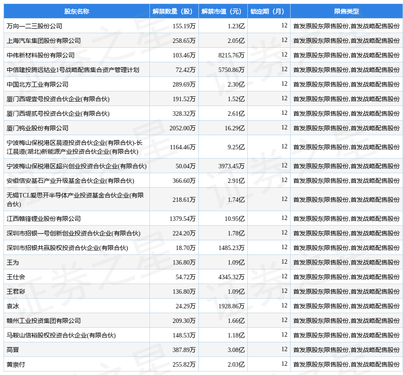Screen dimensions: 403x375
Task: Select the 上海汽车集团股份有限公司 name cell
Action: pos(44,41)
